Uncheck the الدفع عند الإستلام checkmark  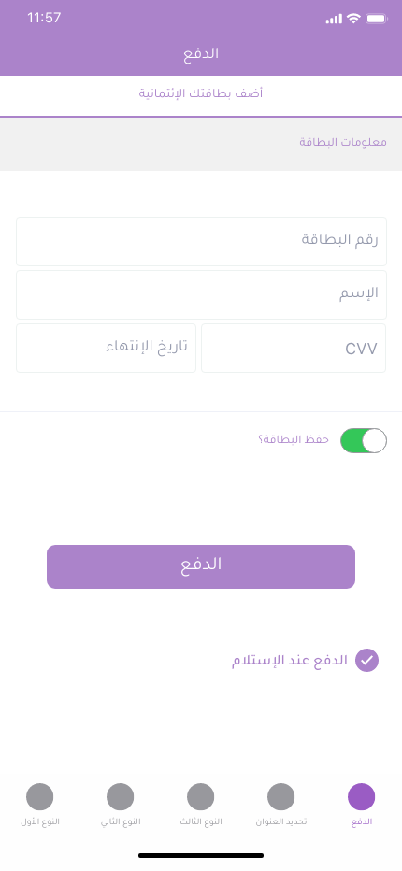pyautogui.click(x=367, y=661)
